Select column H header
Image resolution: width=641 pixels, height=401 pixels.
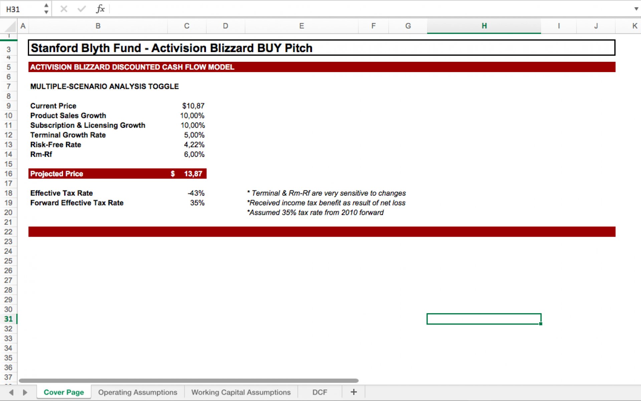tap(484, 26)
